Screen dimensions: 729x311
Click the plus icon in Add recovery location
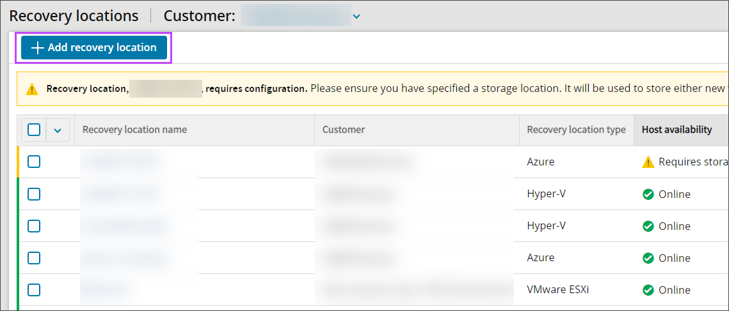[36, 48]
